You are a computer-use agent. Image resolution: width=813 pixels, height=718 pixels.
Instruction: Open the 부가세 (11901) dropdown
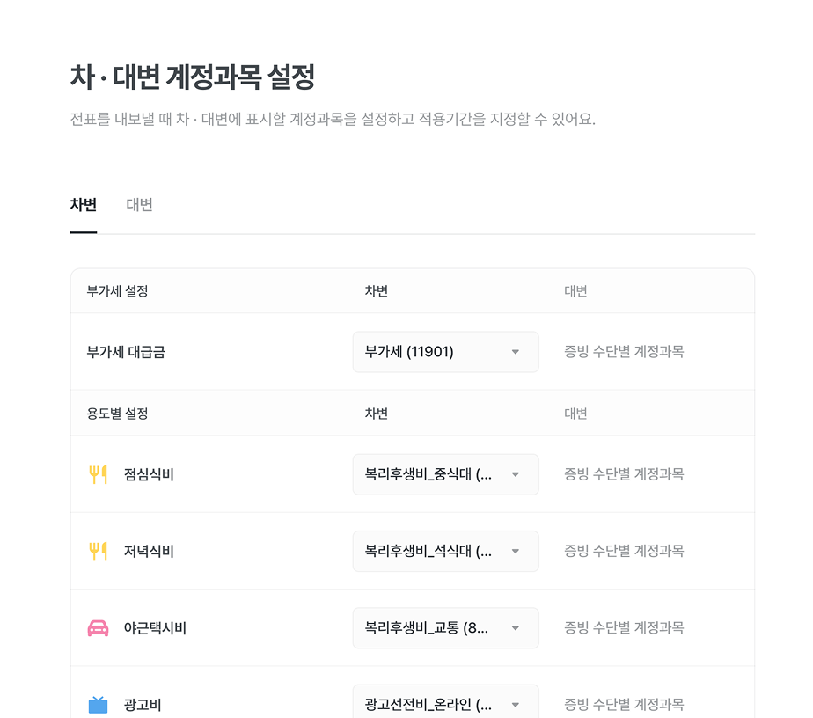point(445,352)
